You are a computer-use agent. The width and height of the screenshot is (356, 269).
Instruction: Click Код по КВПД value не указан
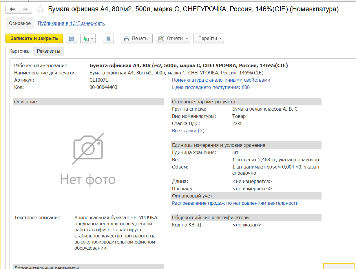(247, 225)
